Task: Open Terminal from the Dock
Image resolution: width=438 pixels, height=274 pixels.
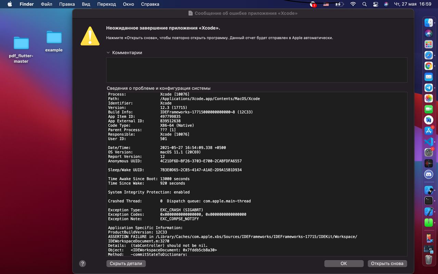Action: point(429,201)
